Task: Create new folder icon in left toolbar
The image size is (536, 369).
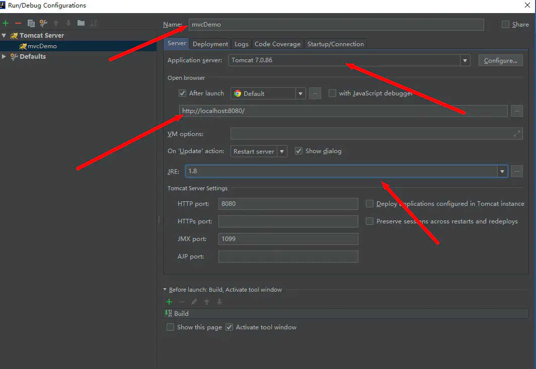Action: point(81,23)
